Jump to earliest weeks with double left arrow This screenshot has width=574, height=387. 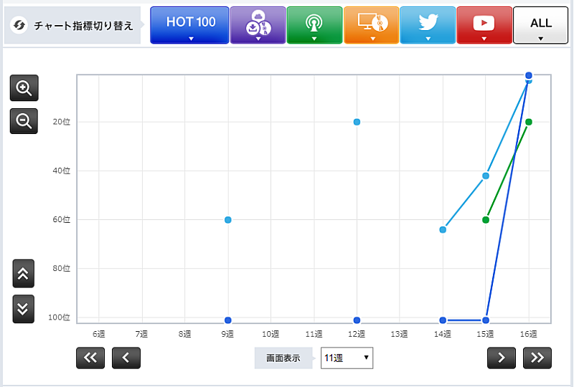90,357
